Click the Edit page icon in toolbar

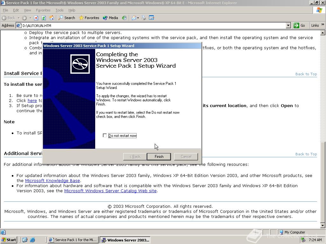pos(152,18)
